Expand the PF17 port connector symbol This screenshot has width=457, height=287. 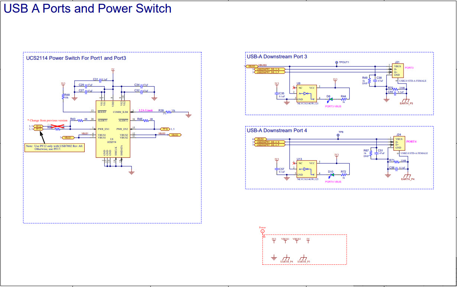click(x=38, y=129)
